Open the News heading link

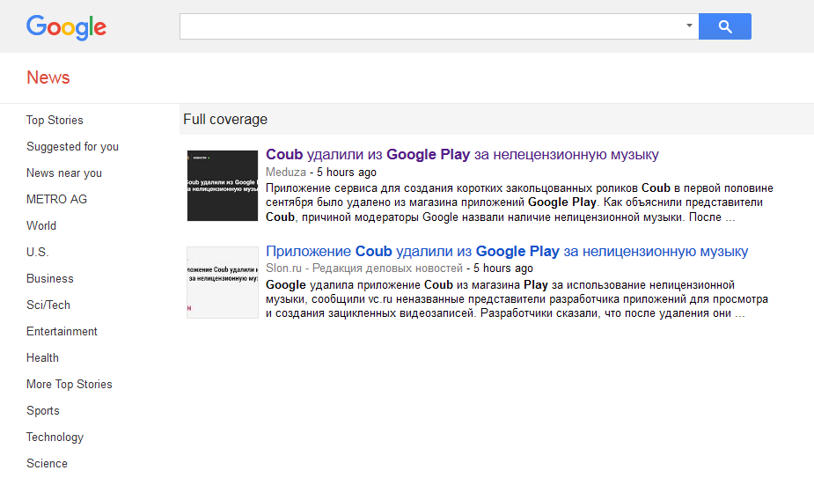[x=48, y=77]
